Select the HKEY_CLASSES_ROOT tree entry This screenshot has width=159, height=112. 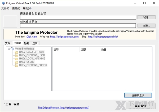click(32, 52)
